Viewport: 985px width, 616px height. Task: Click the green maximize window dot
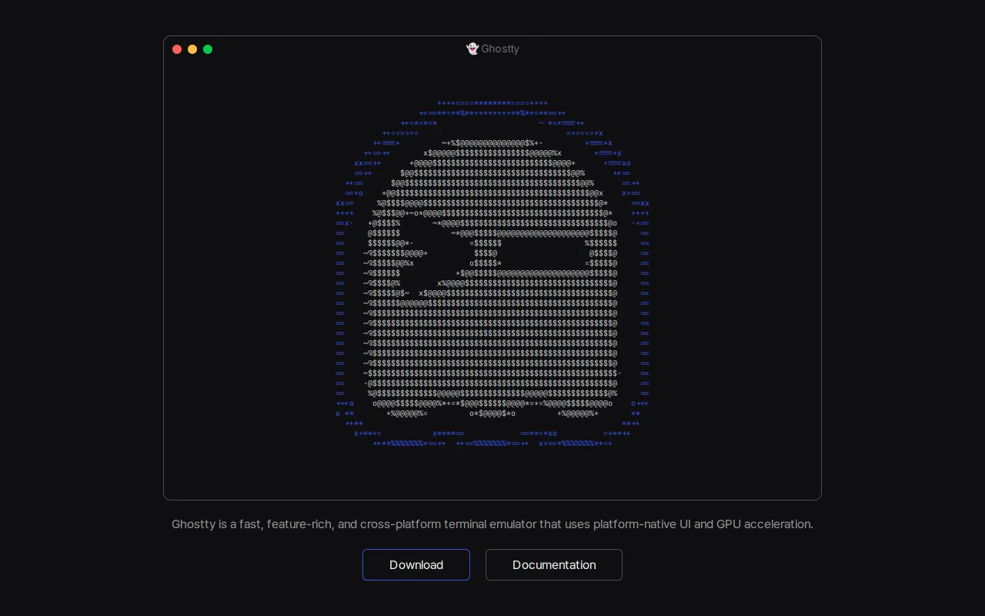208,49
